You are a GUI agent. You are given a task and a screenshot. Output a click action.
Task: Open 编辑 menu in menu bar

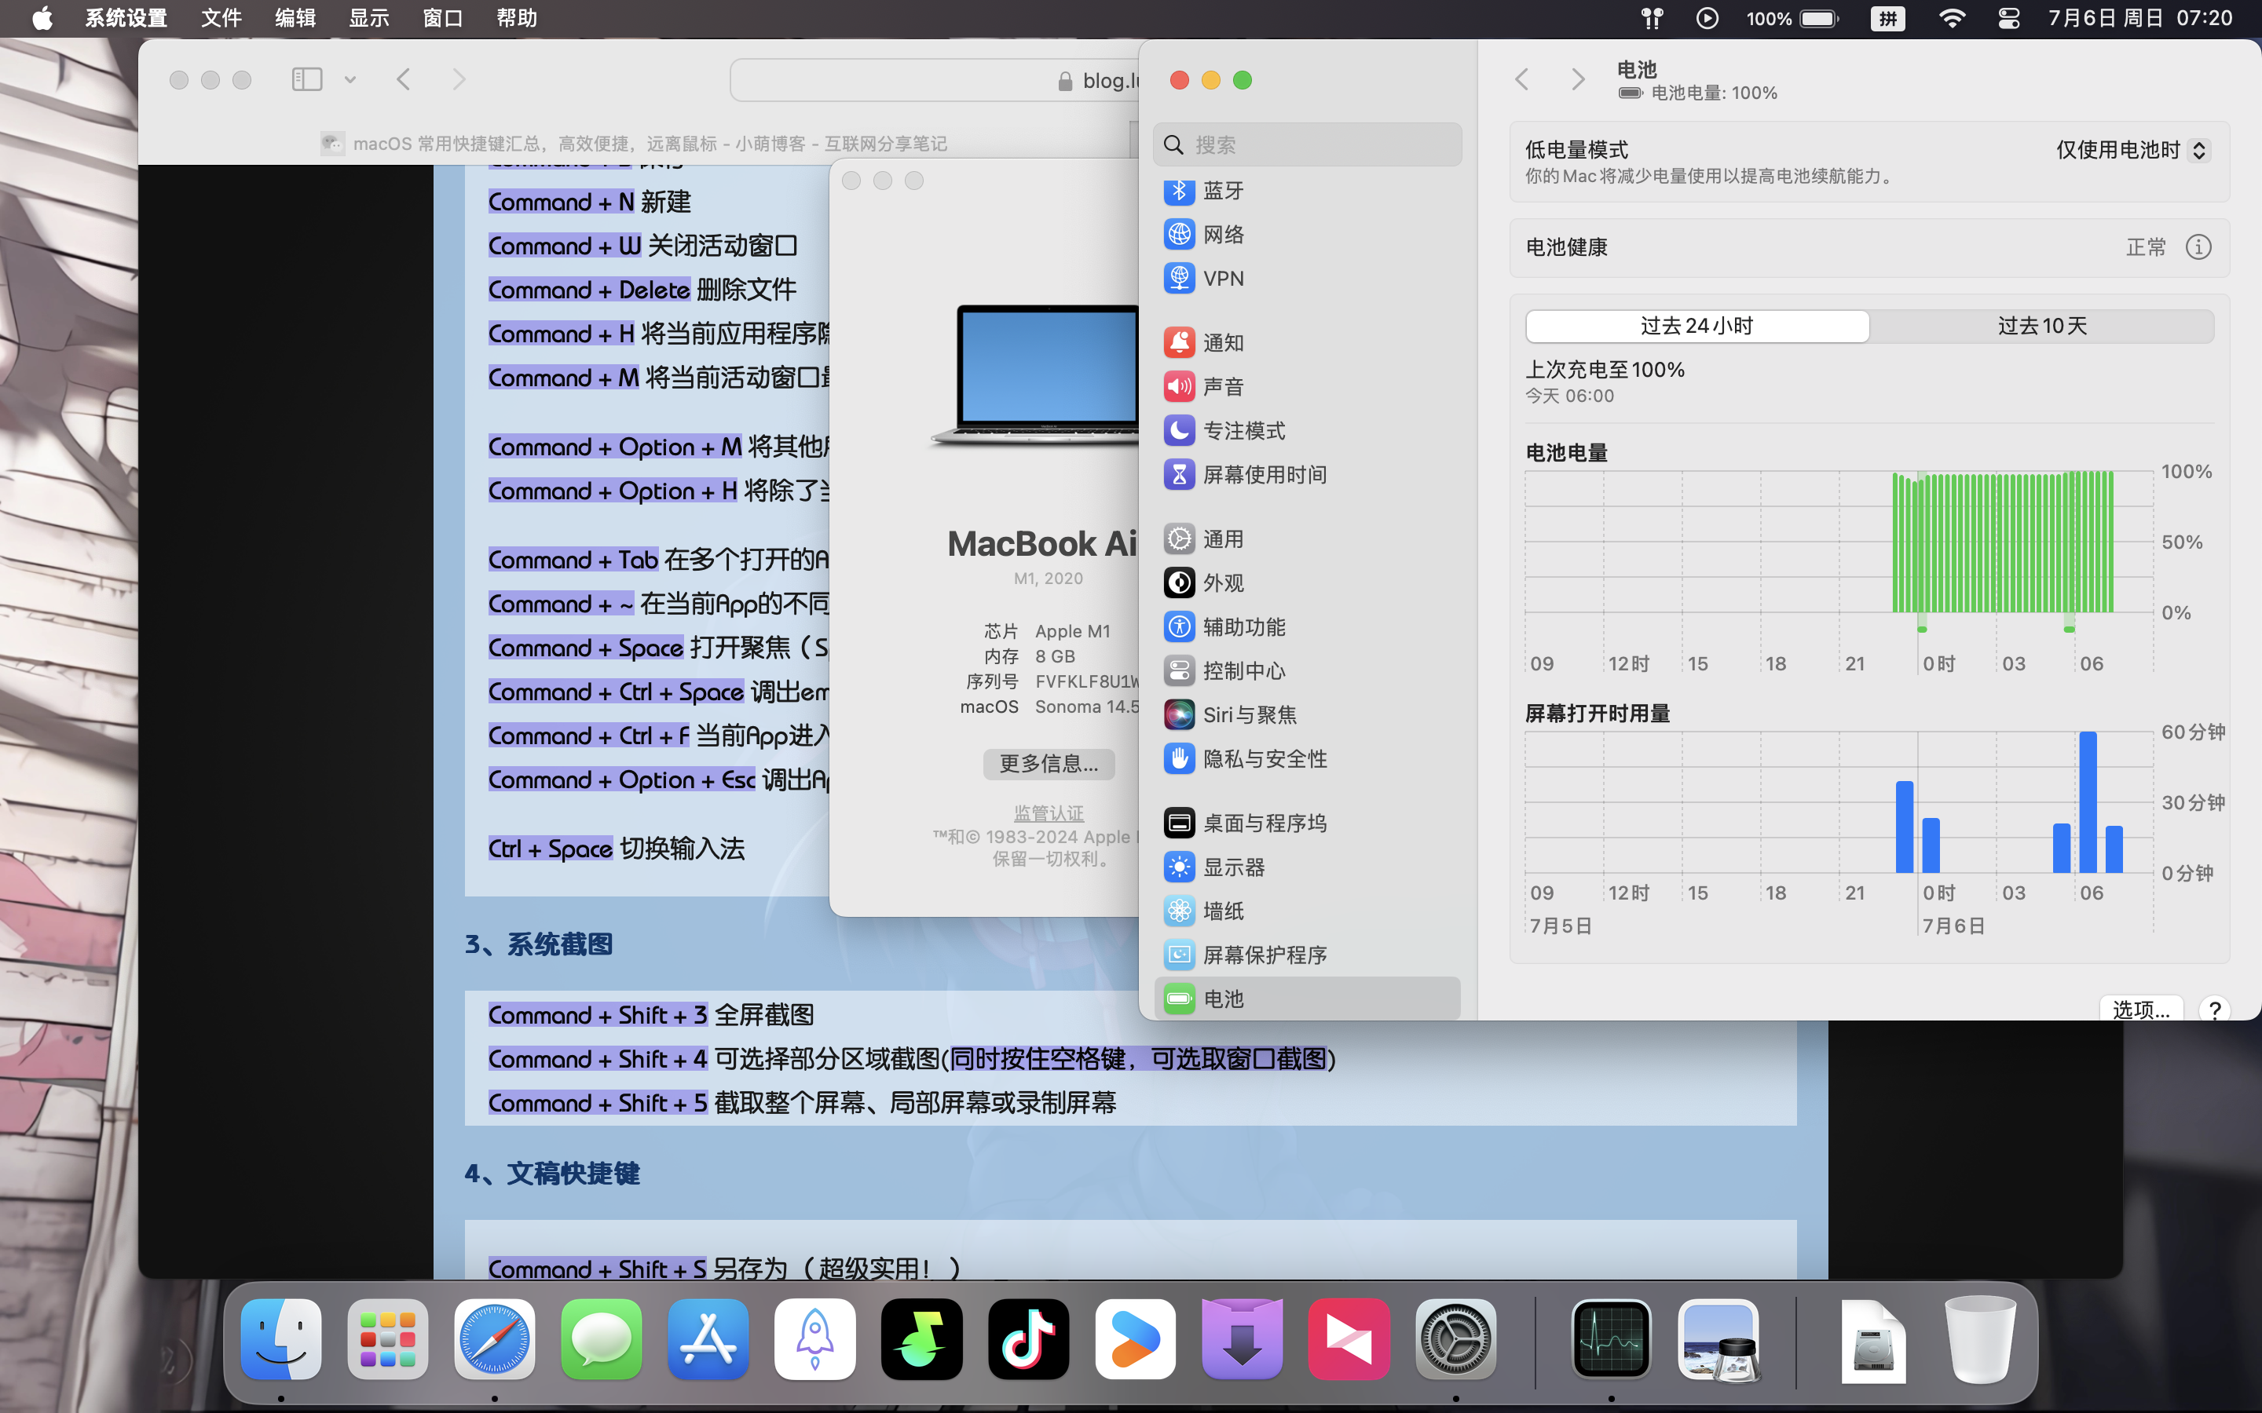pos(295,18)
